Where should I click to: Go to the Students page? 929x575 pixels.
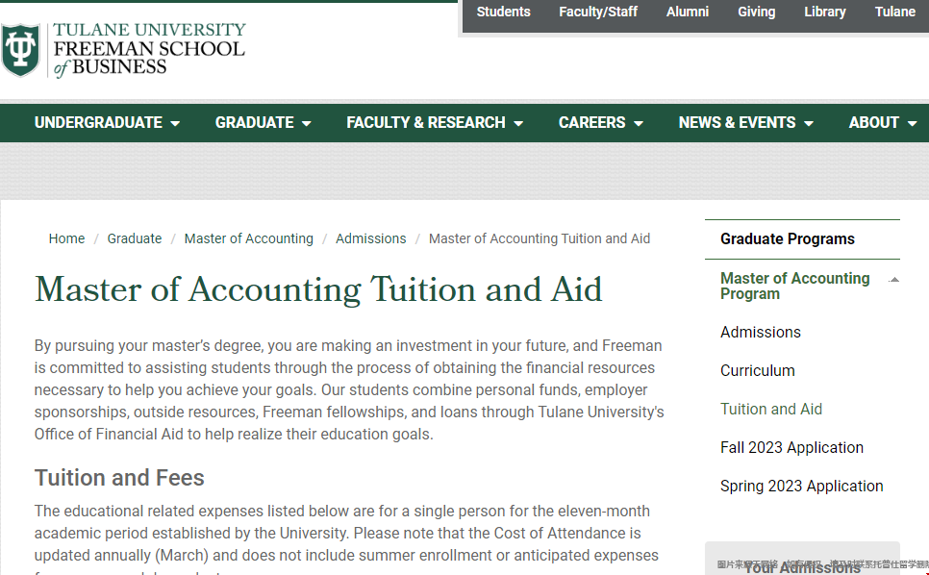(x=503, y=12)
